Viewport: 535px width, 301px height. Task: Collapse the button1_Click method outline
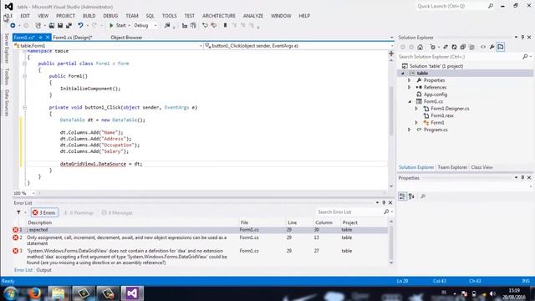pyautogui.click(x=24, y=108)
